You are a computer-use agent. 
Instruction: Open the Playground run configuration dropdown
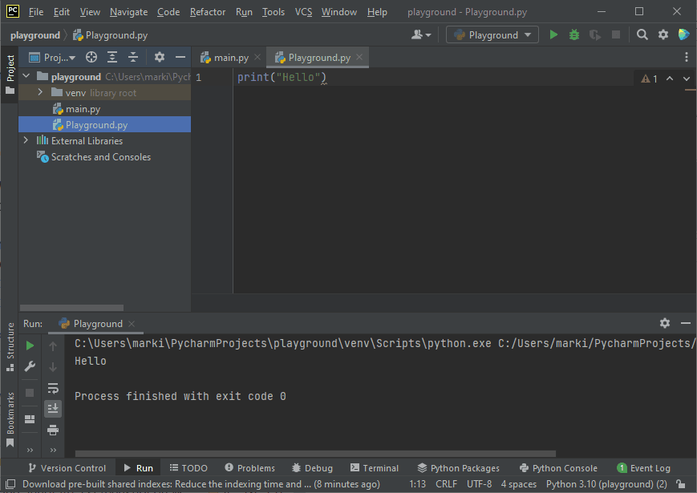pos(493,34)
